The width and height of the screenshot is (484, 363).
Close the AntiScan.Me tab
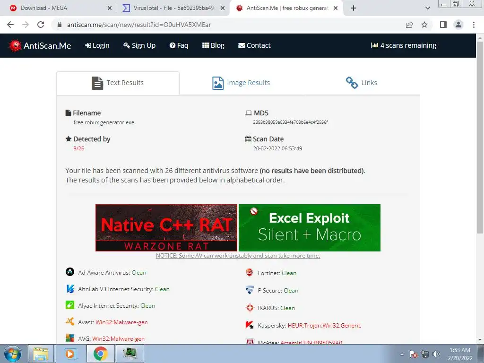tap(336, 9)
